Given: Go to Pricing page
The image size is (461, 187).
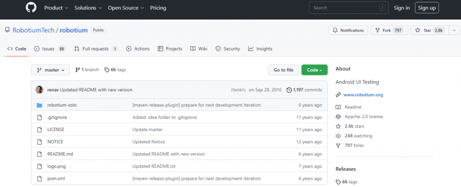Looking at the screenshot, I should click(x=158, y=8).
